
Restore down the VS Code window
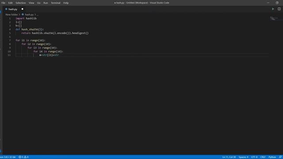277,3
